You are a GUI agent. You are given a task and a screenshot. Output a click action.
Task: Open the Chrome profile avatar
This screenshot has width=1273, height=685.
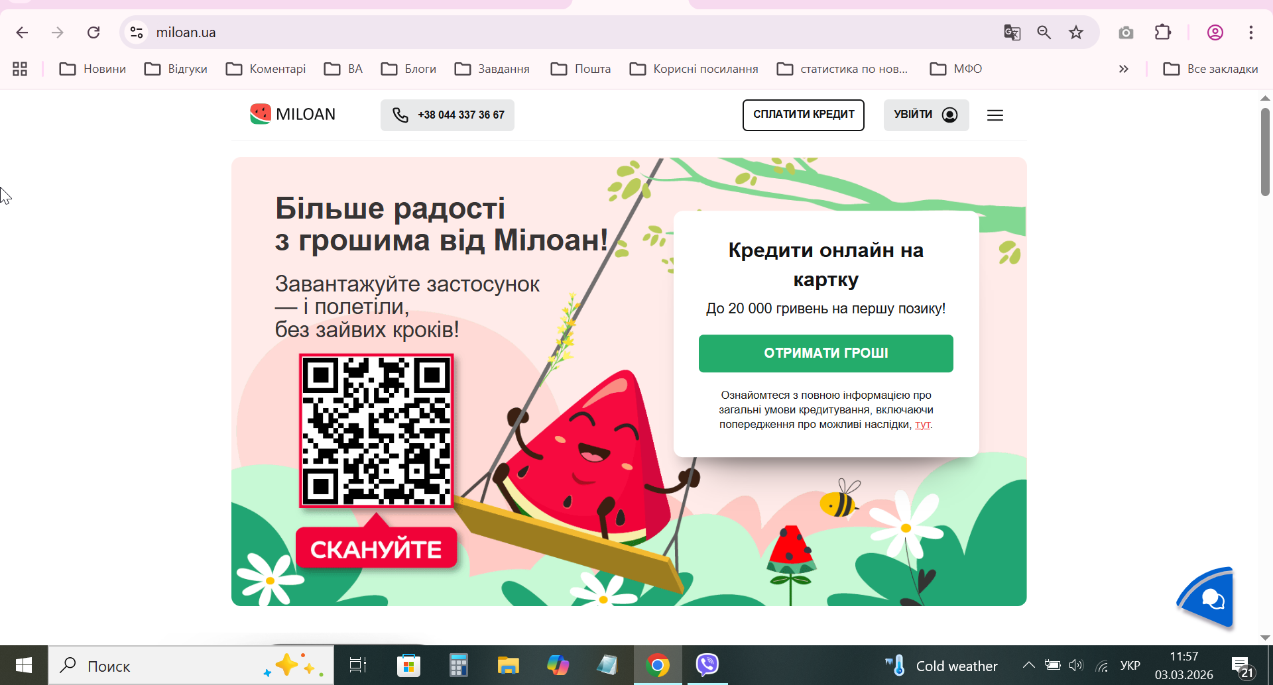[1215, 32]
